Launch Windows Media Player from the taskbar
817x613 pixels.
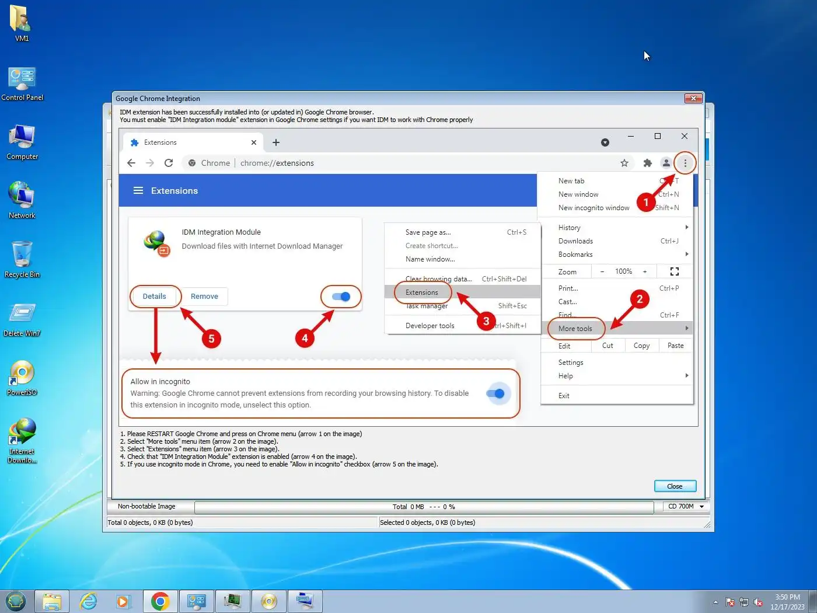124,601
